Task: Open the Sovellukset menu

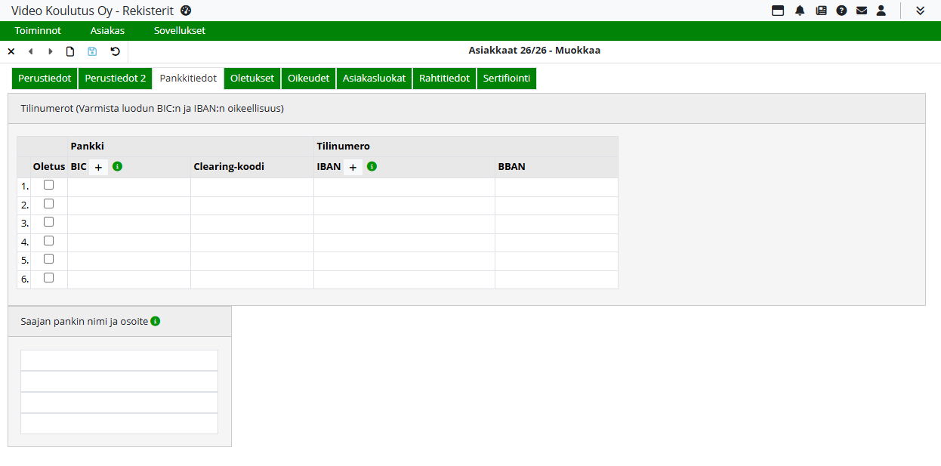Action: tap(179, 31)
